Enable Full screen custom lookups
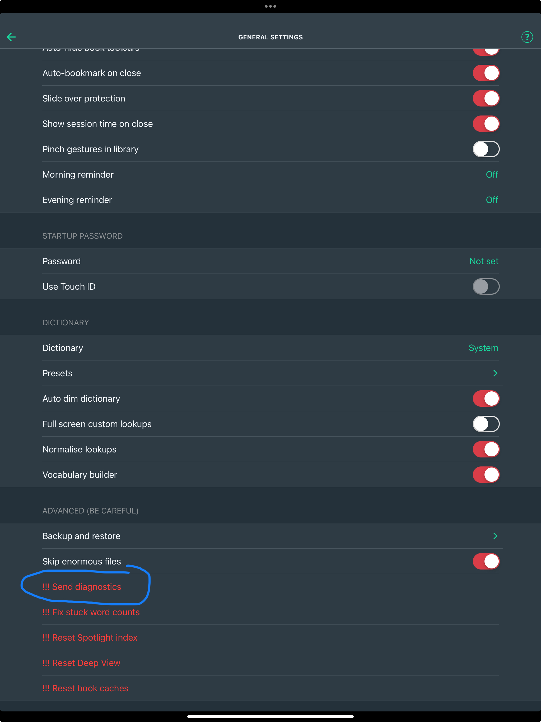The width and height of the screenshot is (541, 722). [486, 424]
